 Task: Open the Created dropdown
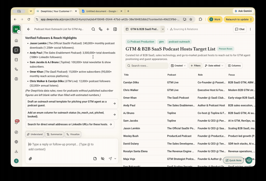click(x=178, y=66)
